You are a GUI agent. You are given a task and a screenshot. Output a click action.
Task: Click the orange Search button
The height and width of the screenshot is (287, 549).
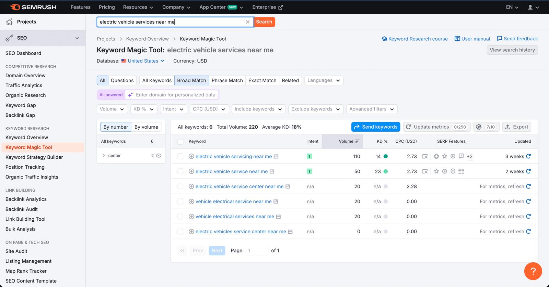[264, 22]
